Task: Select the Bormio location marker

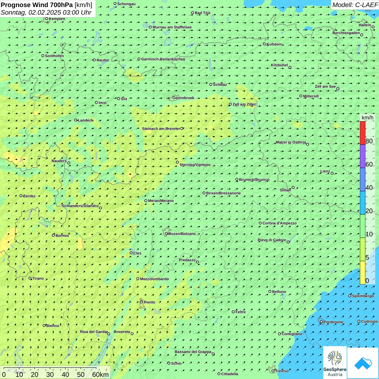Action: (x=53, y=235)
